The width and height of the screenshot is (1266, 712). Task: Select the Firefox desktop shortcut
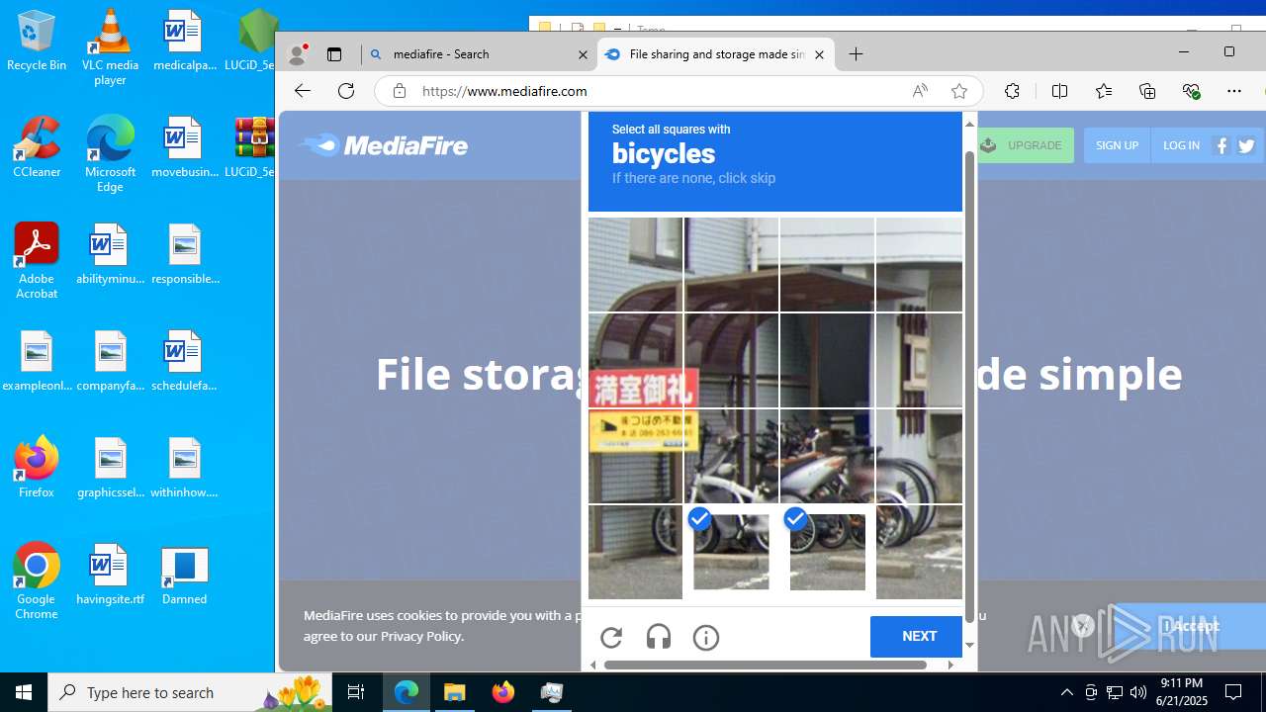coord(37,467)
